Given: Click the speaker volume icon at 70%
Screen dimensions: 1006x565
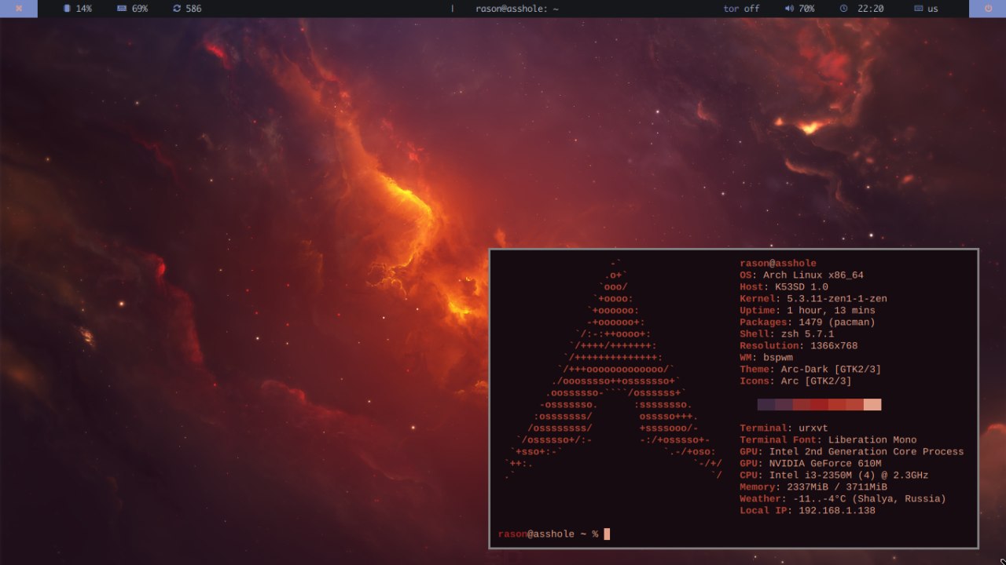Looking at the screenshot, I should point(789,9).
